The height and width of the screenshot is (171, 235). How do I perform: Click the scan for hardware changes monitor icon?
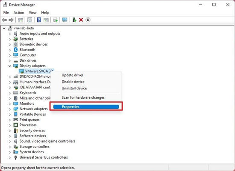tap(65, 20)
